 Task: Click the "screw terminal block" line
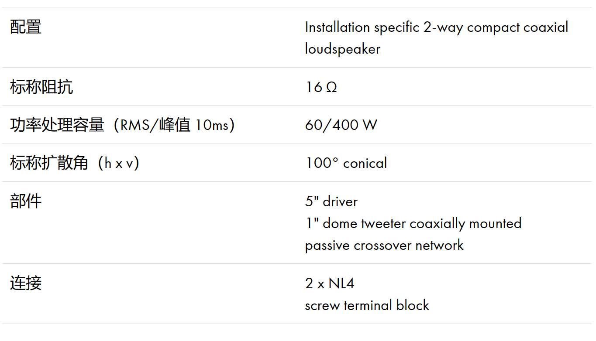[x=367, y=305]
